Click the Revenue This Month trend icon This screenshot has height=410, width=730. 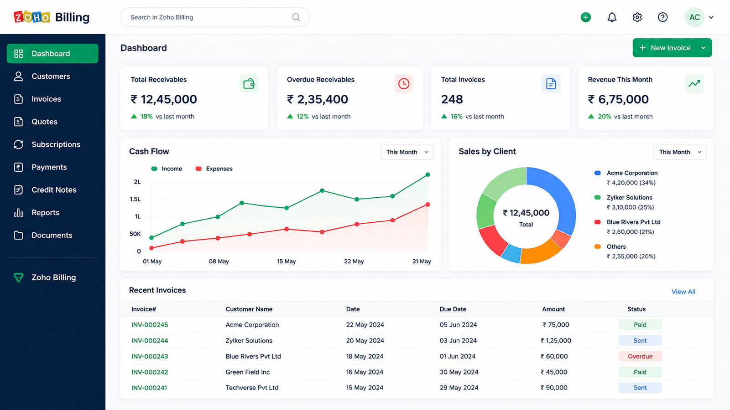(x=694, y=84)
